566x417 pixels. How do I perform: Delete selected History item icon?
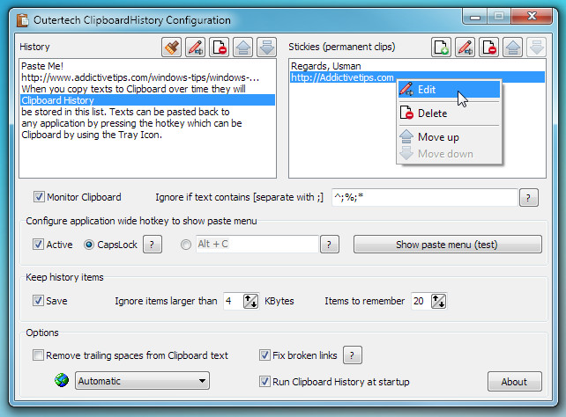tap(220, 48)
